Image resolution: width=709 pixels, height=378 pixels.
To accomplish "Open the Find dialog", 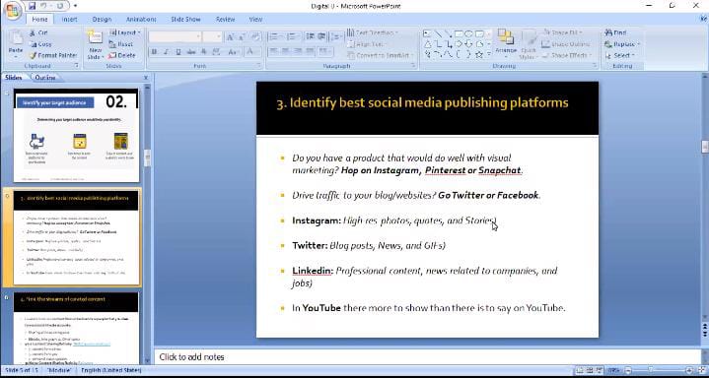I will tap(616, 32).
